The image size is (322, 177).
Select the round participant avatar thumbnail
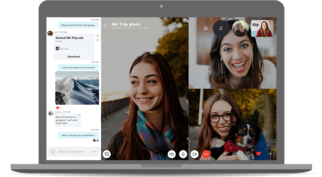[240, 28]
